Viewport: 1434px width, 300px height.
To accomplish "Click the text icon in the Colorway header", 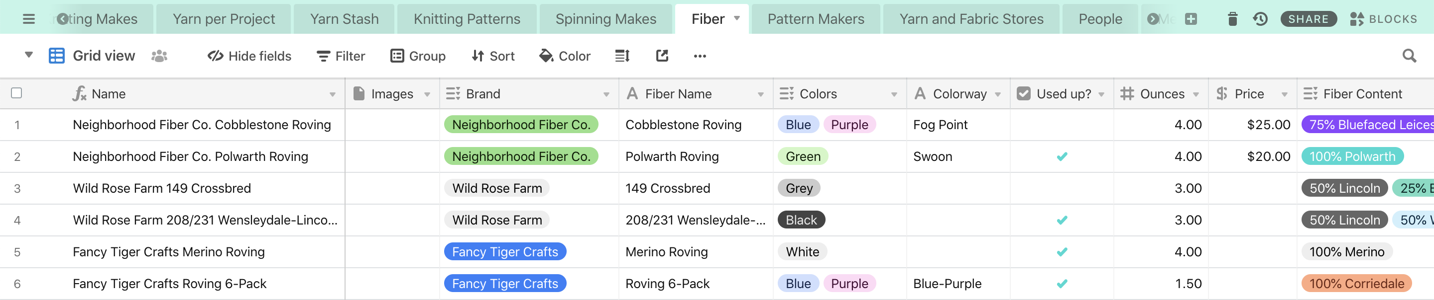I will click(x=920, y=93).
